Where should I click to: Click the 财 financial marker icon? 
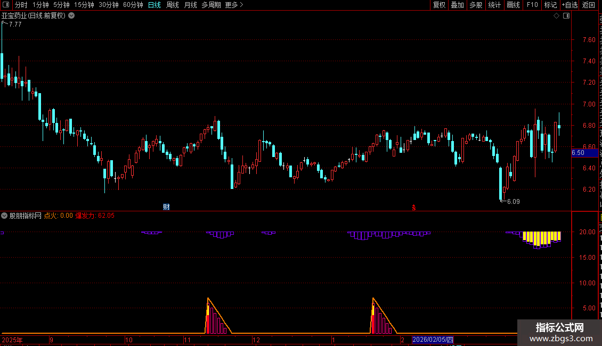pos(166,207)
